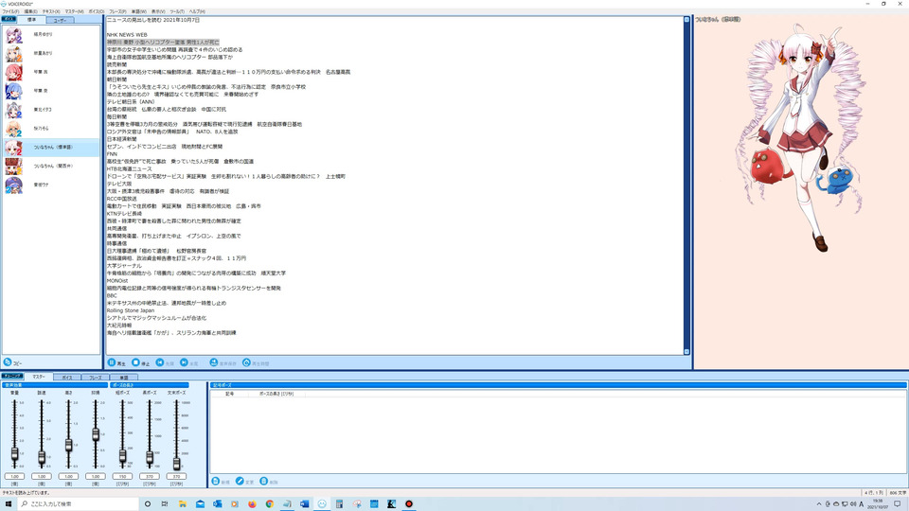Click the 高さ pitch slider handle
The image size is (909, 511).
pyautogui.click(x=68, y=445)
